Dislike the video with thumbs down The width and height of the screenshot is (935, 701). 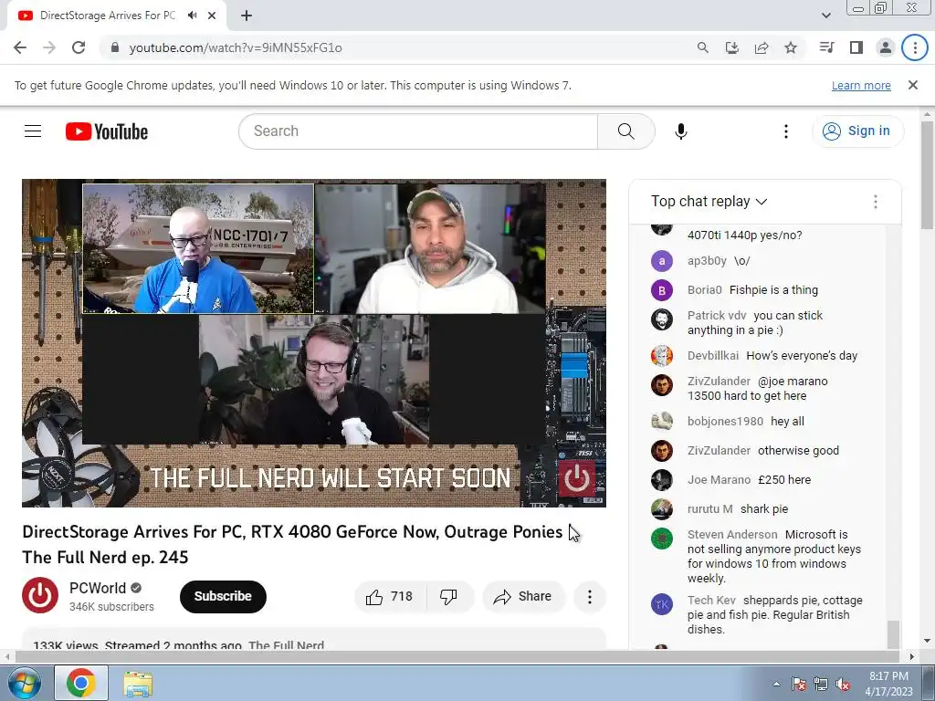[x=449, y=597]
